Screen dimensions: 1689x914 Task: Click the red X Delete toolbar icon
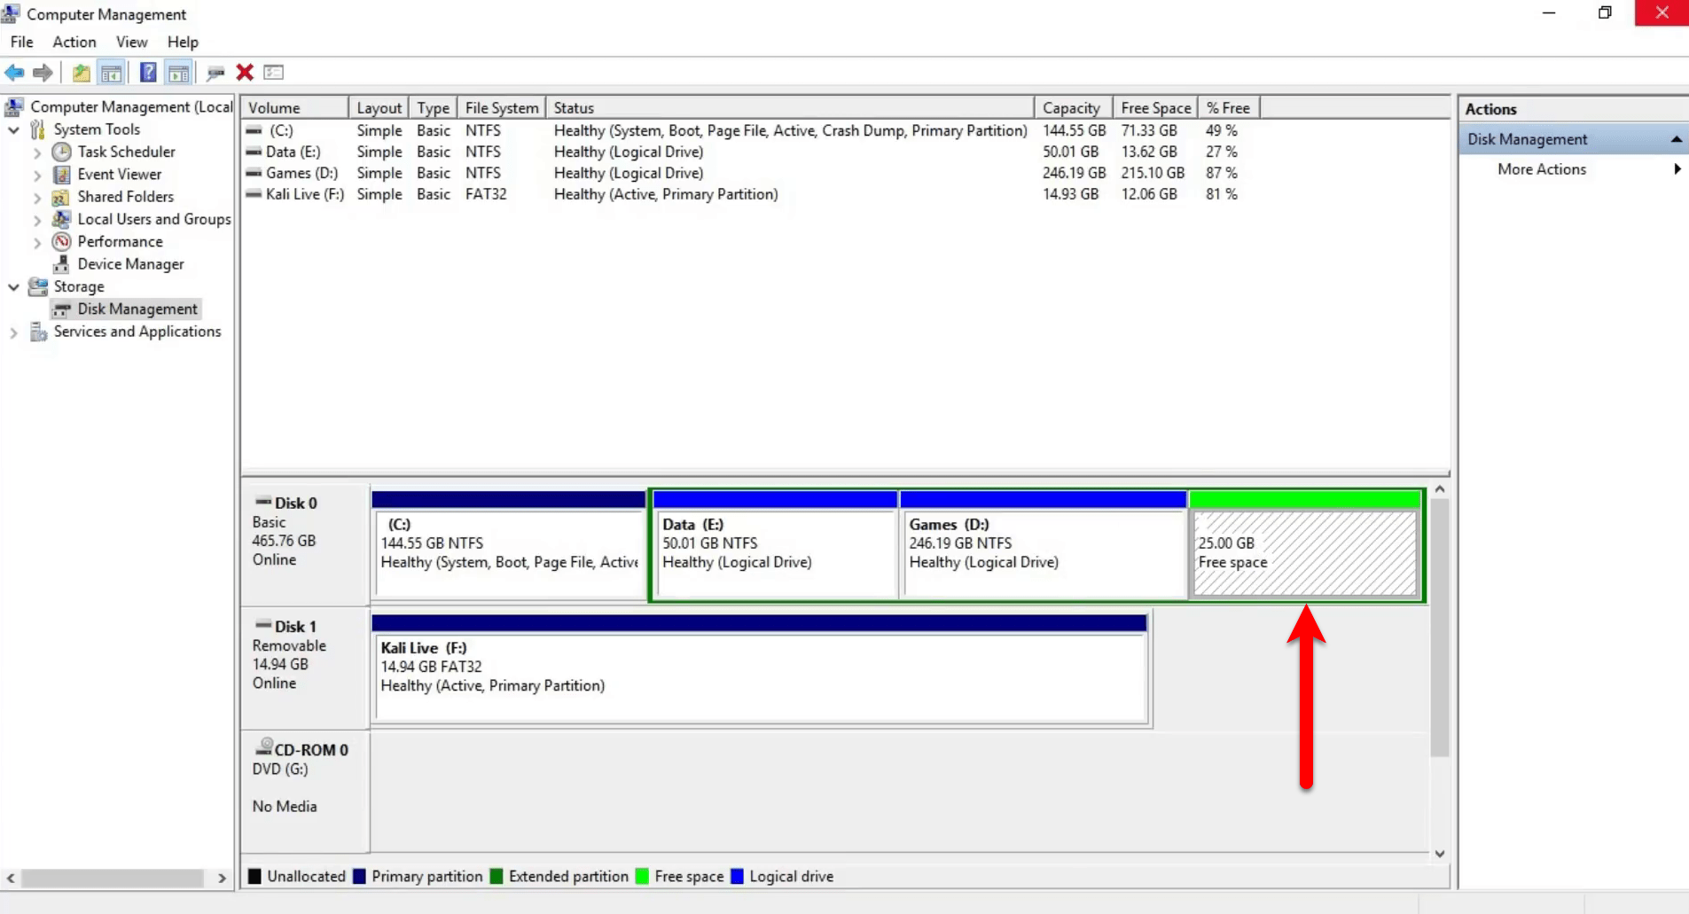tap(245, 73)
